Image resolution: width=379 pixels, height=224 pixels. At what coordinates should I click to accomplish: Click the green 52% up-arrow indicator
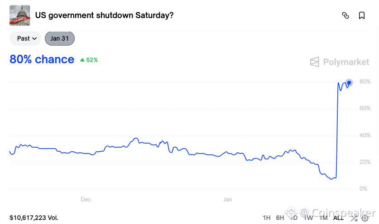(89, 60)
